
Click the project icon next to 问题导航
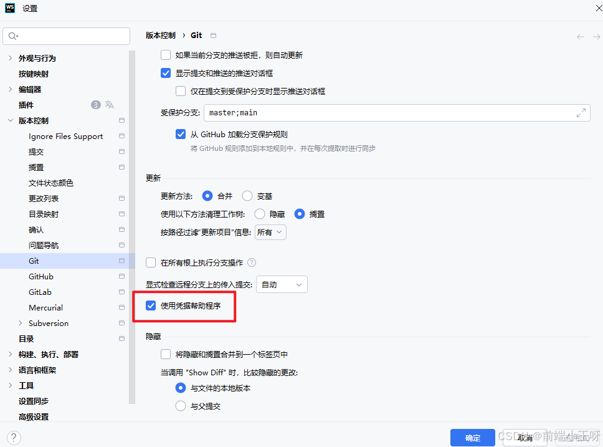[122, 245]
